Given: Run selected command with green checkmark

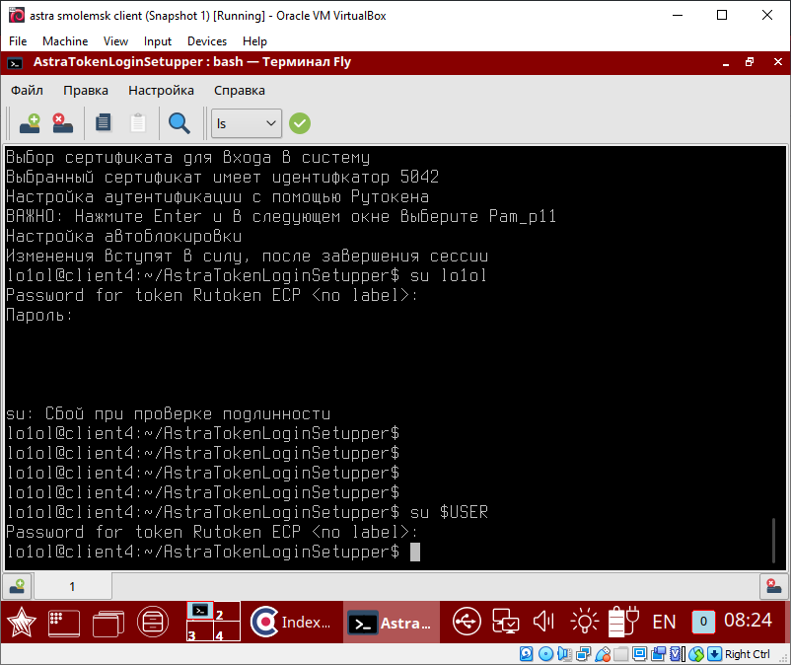Looking at the screenshot, I should [x=300, y=123].
